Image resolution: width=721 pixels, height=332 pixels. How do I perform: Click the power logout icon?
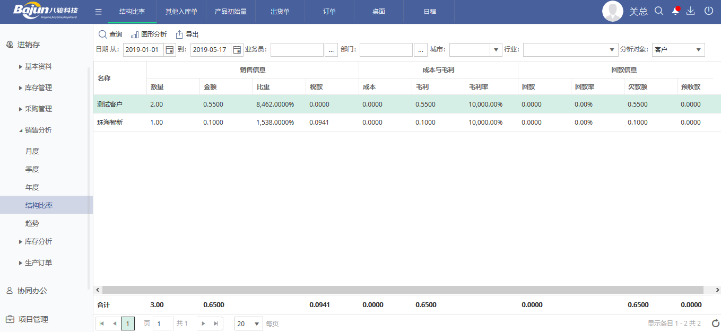708,11
